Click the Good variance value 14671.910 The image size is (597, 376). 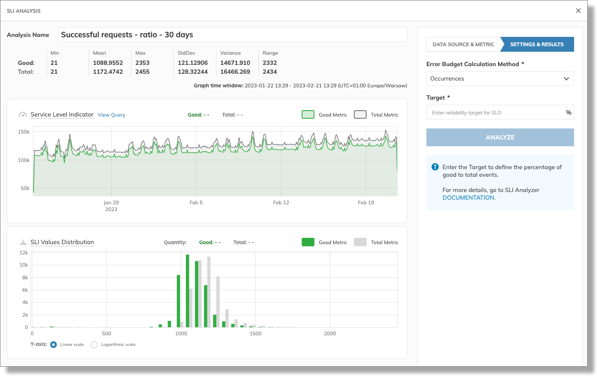click(x=235, y=63)
